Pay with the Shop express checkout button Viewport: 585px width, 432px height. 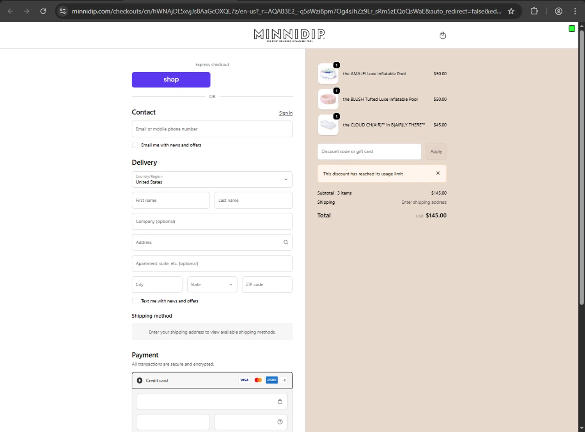coord(171,80)
